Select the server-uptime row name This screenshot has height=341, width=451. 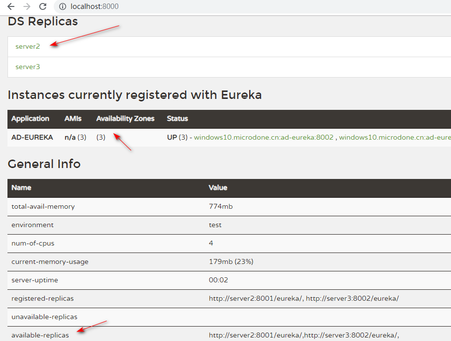(34, 280)
